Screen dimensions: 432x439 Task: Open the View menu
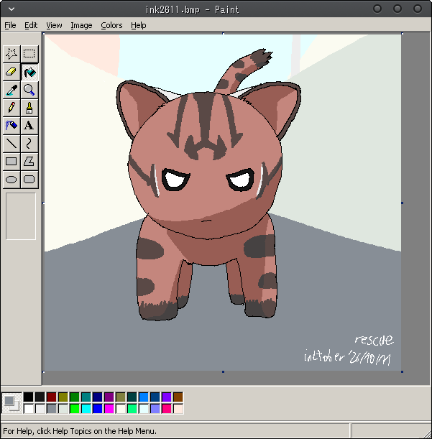[54, 25]
